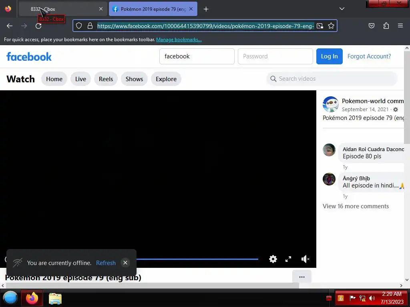Open a new tab with plus button

[x=206, y=9]
